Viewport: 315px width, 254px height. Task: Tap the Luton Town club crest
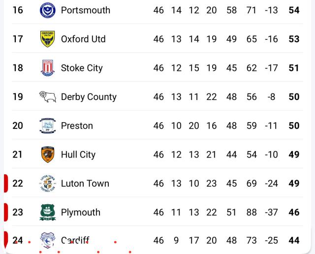tap(48, 183)
